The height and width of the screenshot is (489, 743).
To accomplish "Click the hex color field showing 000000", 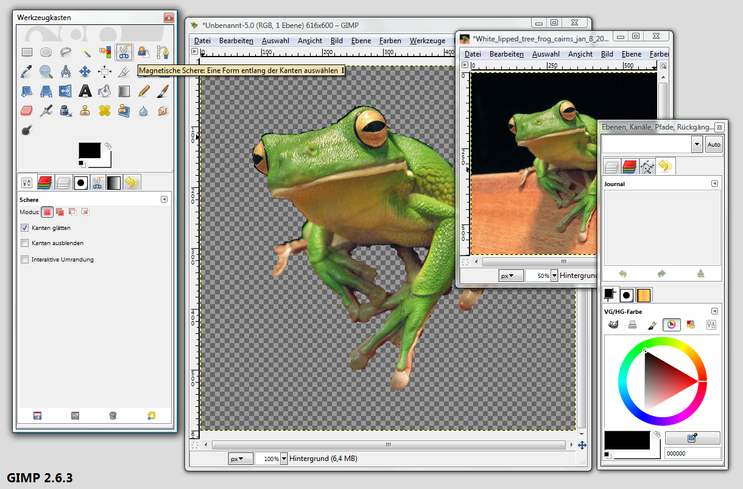I will tap(692, 453).
